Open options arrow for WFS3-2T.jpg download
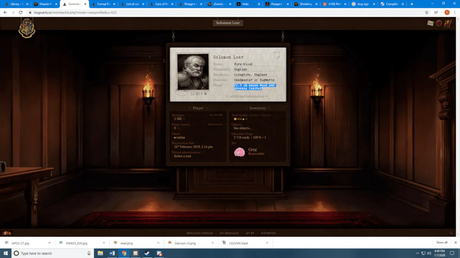The image size is (460, 258). (49, 243)
